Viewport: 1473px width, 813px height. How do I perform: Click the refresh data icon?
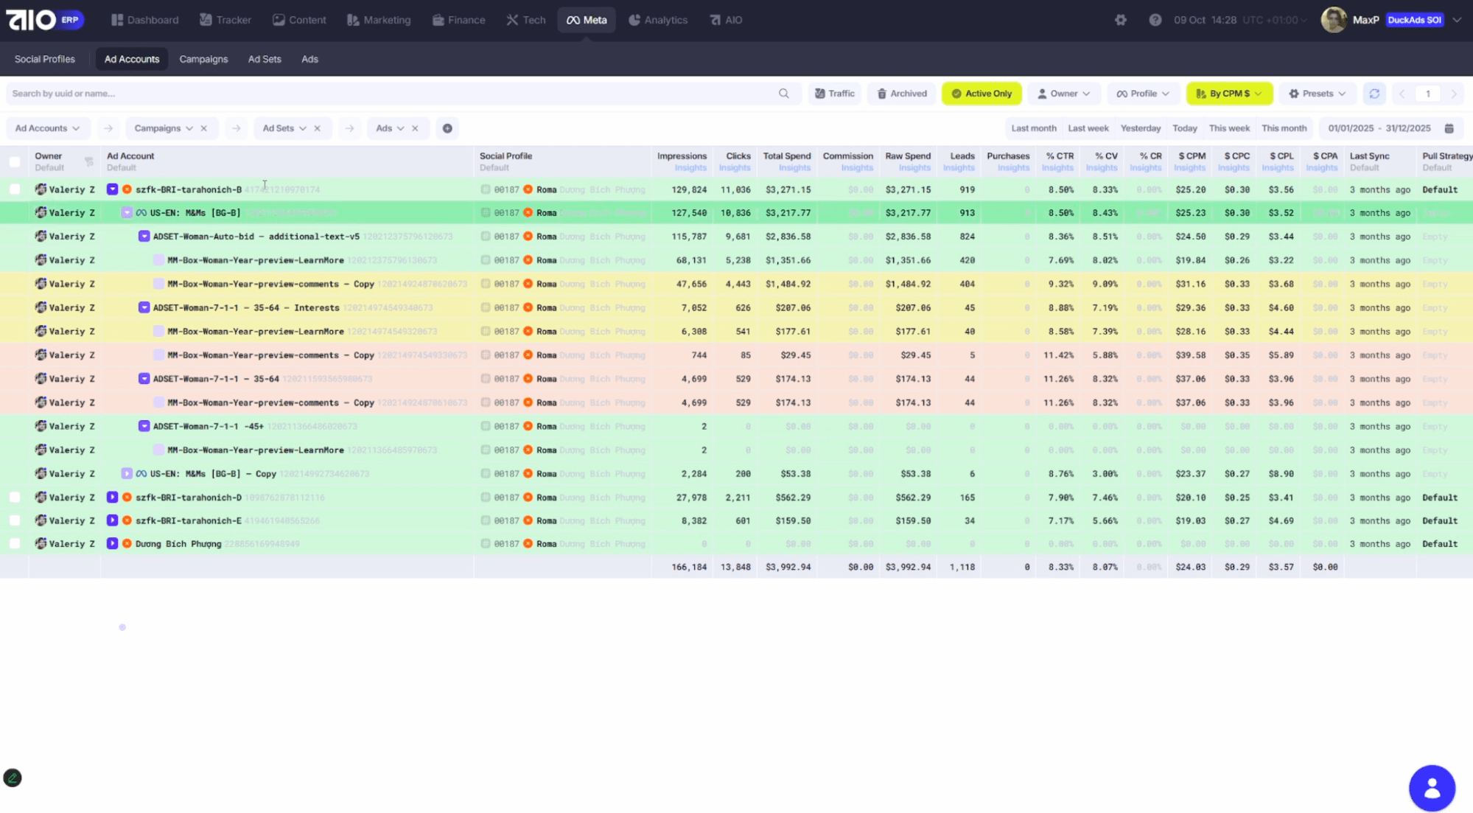click(x=1374, y=94)
